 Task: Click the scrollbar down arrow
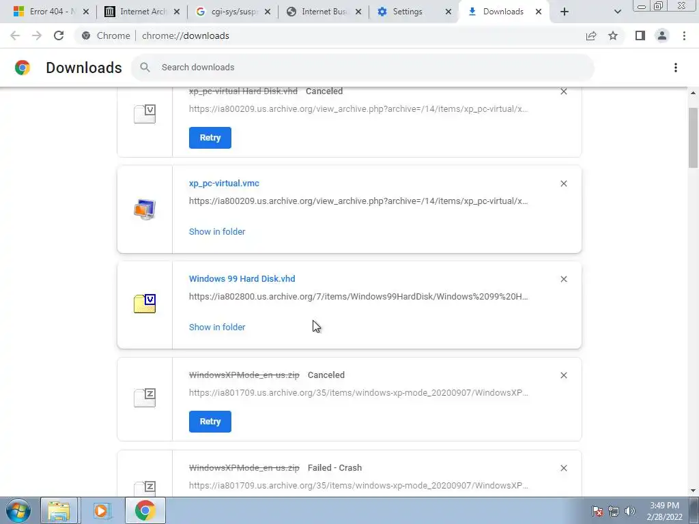694,491
